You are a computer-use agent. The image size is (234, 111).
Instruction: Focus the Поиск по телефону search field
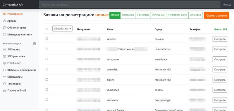[x=130, y=5]
